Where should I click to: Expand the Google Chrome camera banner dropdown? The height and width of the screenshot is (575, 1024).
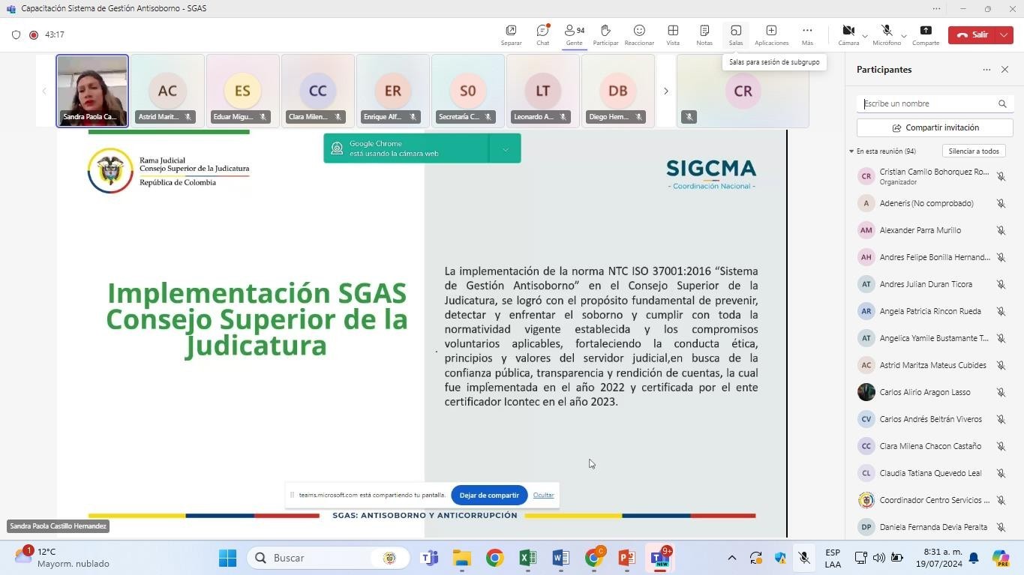coord(505,148)
